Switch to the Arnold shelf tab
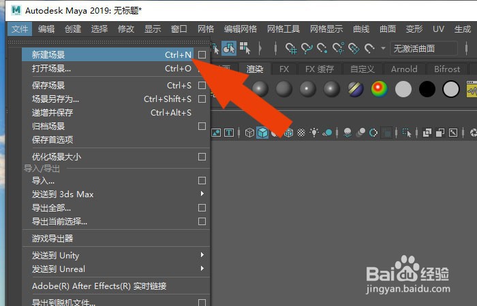Image resolution: width=477 pixels, height=306 pixels. [x=404, y=69]
